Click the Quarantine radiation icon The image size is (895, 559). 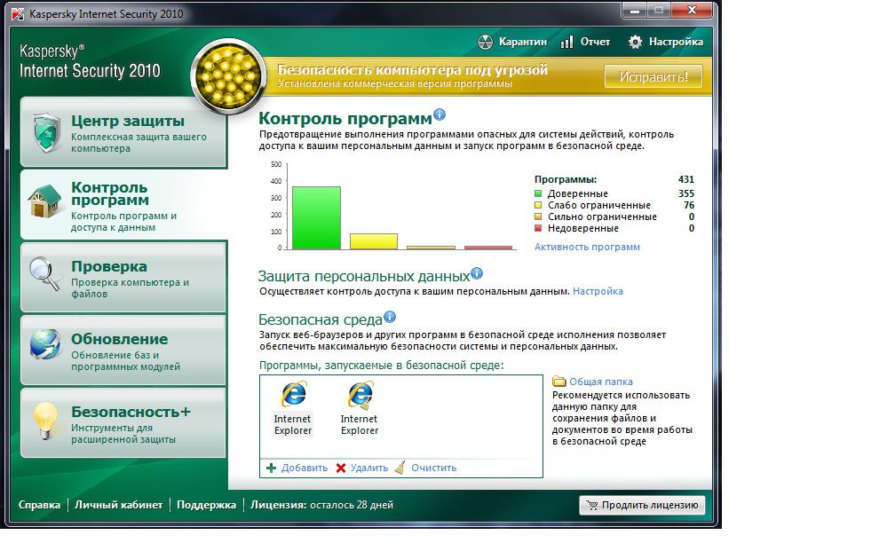pyautogui.click(x=485, y=42)
